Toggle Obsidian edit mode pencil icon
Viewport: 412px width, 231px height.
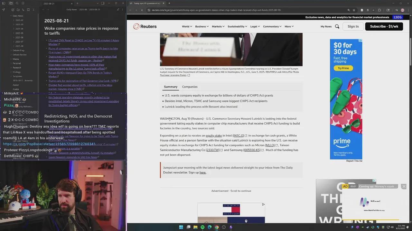[x=117, y=10]
